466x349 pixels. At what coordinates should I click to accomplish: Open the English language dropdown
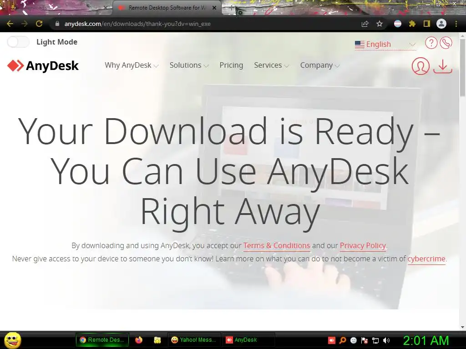(385, 44)
